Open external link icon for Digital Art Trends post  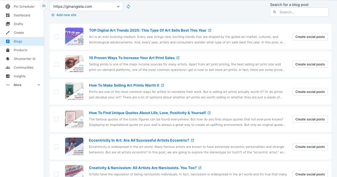[210, 31]
